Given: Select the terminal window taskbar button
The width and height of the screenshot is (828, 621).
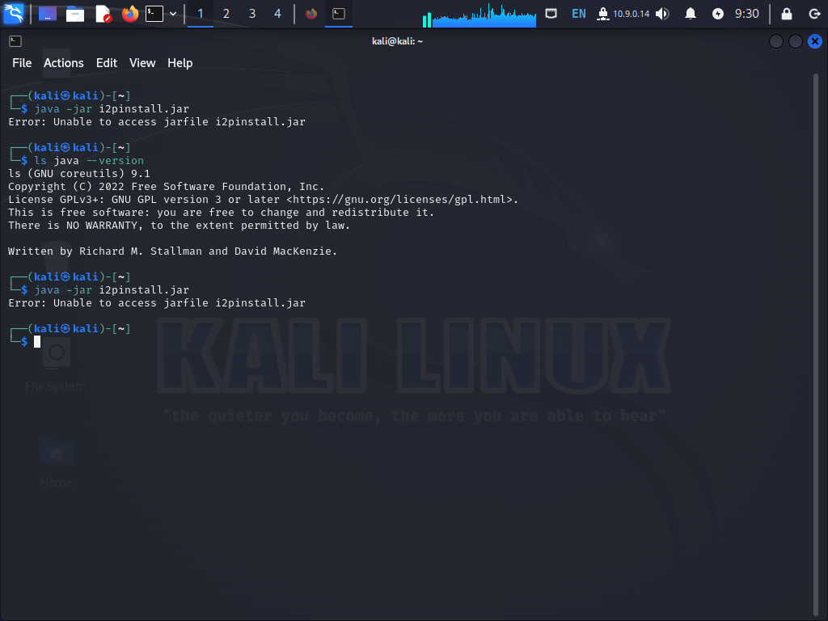Looking at the screenshot, I should click(x=339, y=14).
